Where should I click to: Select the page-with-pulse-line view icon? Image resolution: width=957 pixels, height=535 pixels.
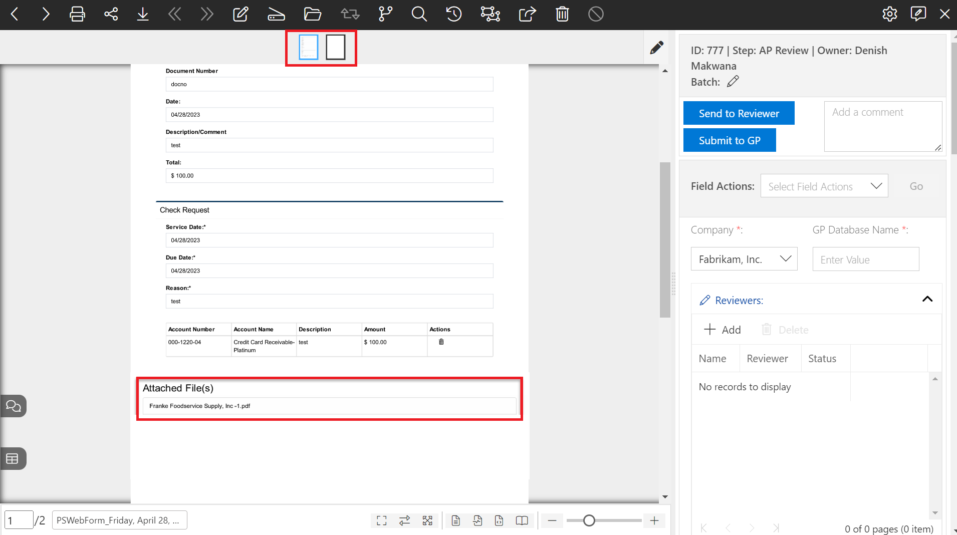point(477,520)
